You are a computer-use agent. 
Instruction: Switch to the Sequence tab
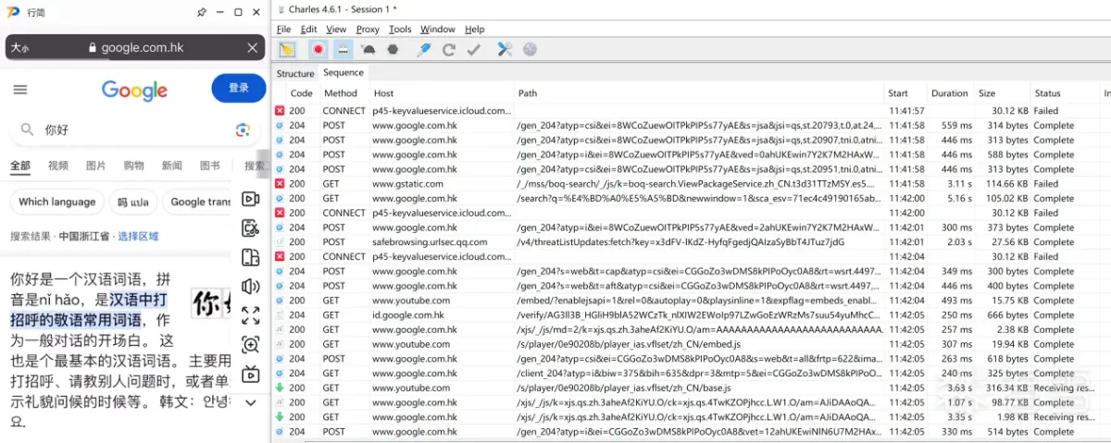click(x=343, y=72)
